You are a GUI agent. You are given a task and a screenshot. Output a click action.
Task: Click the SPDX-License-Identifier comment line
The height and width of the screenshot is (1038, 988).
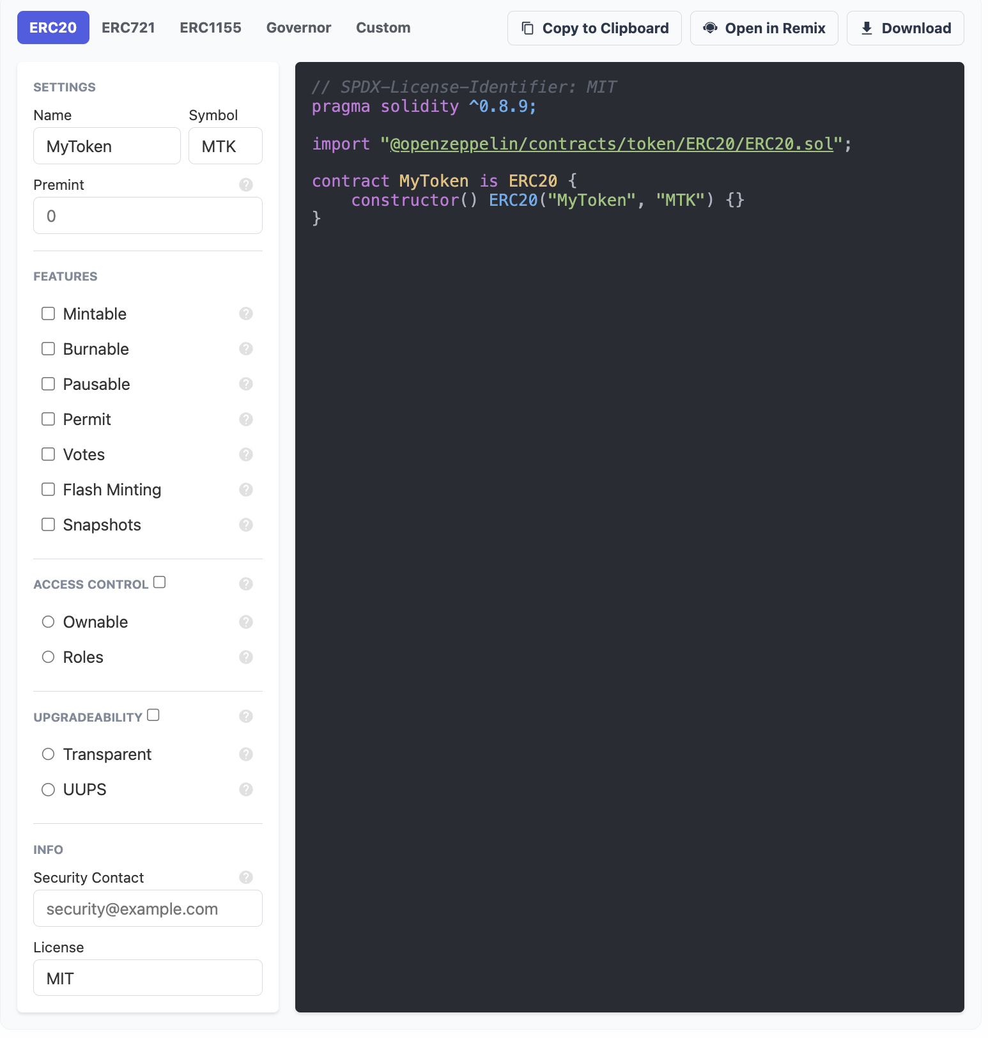(465, 87)
